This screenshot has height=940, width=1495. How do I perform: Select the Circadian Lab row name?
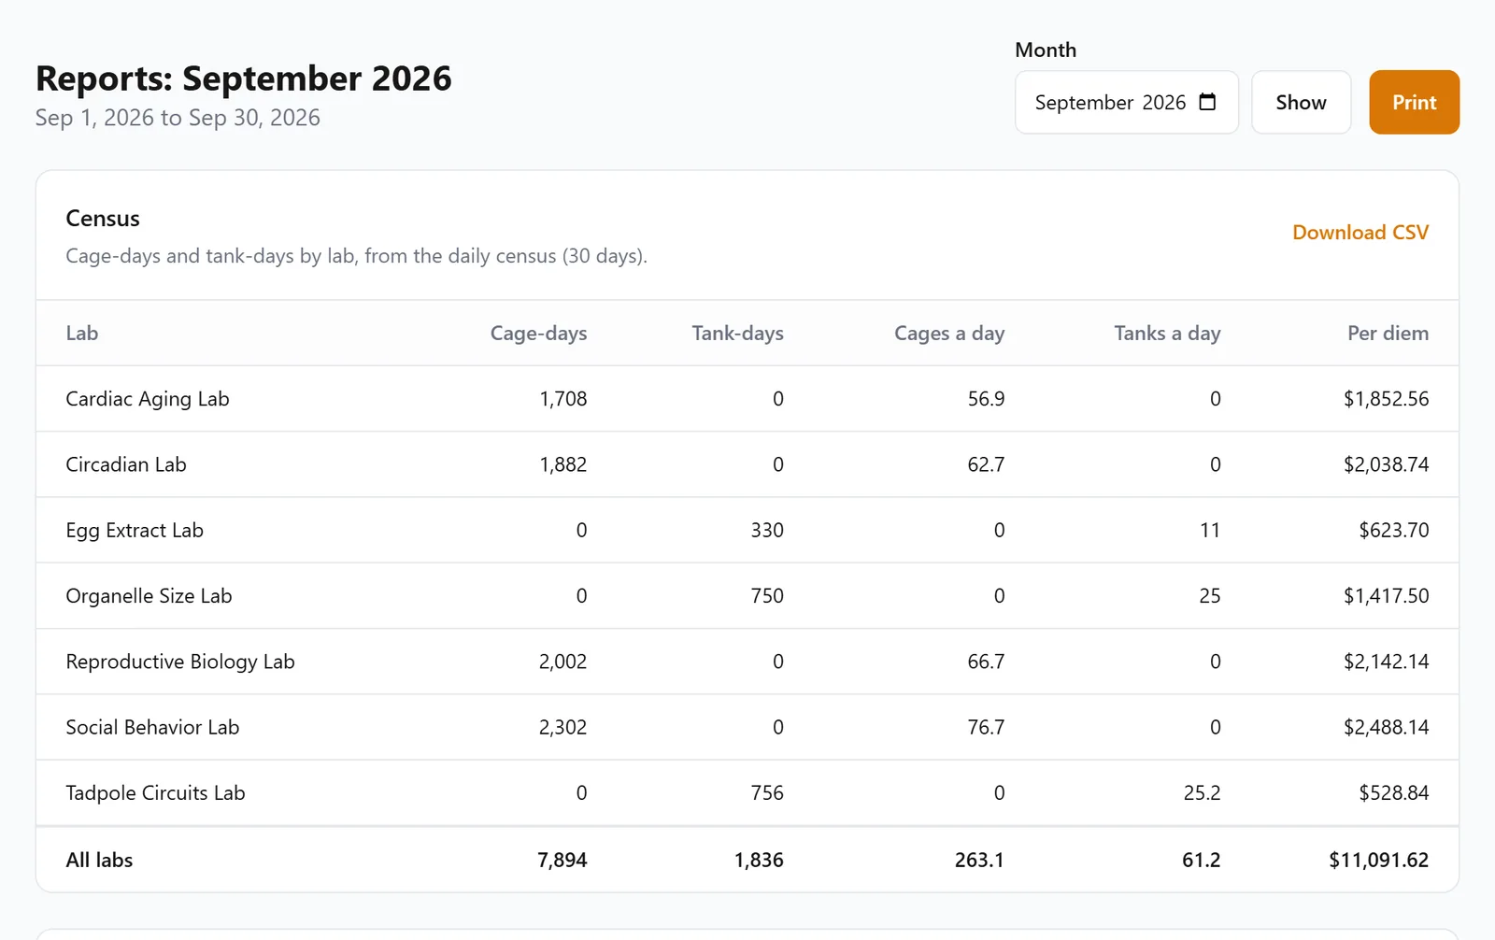coord(126,464)
